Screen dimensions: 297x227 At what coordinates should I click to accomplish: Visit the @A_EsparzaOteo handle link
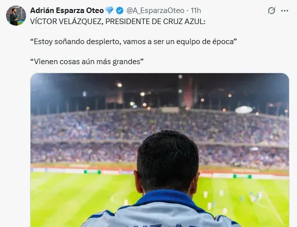[x=155, y=11]
